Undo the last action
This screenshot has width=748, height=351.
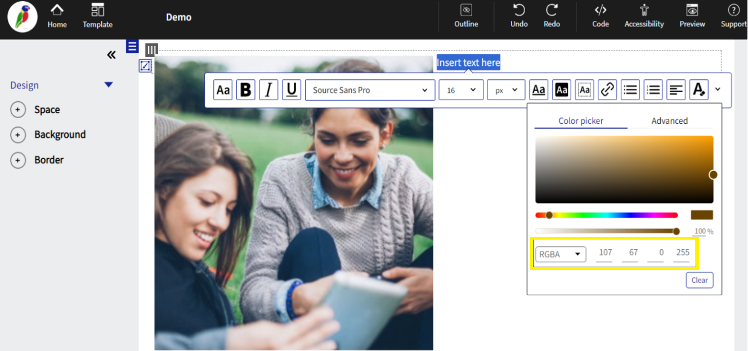(x=519, y=16)
